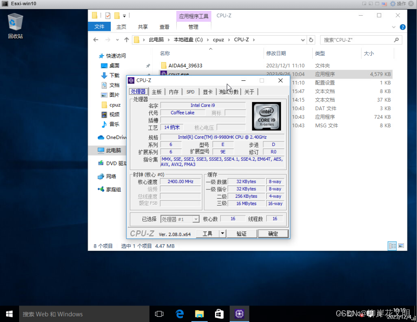Open the Home ribbon tab

pos(121,27)
